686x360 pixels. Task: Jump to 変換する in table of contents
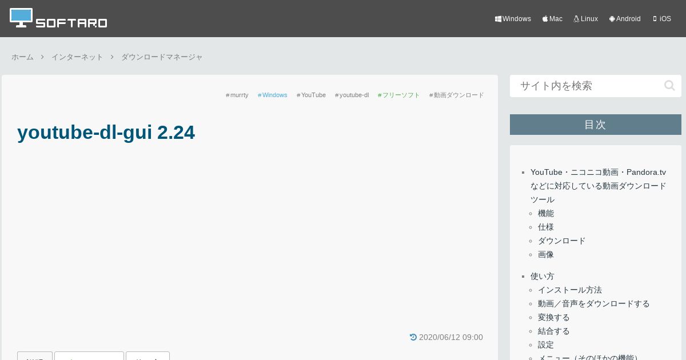pos(554,317)
